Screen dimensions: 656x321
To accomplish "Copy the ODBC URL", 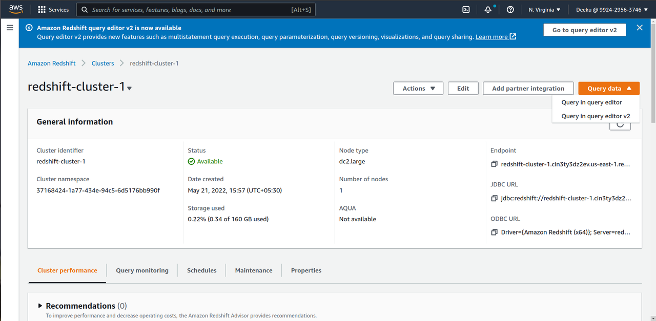I will pyautogui.click(x=494, y=232).
